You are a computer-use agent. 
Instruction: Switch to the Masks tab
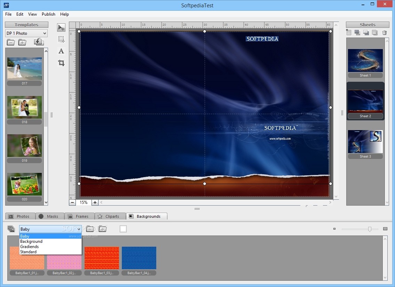pos(49,216)
